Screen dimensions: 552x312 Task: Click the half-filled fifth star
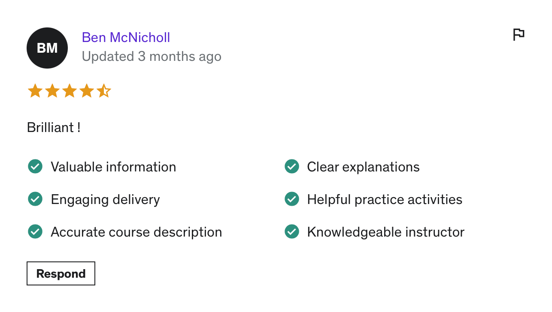(103, 91)
